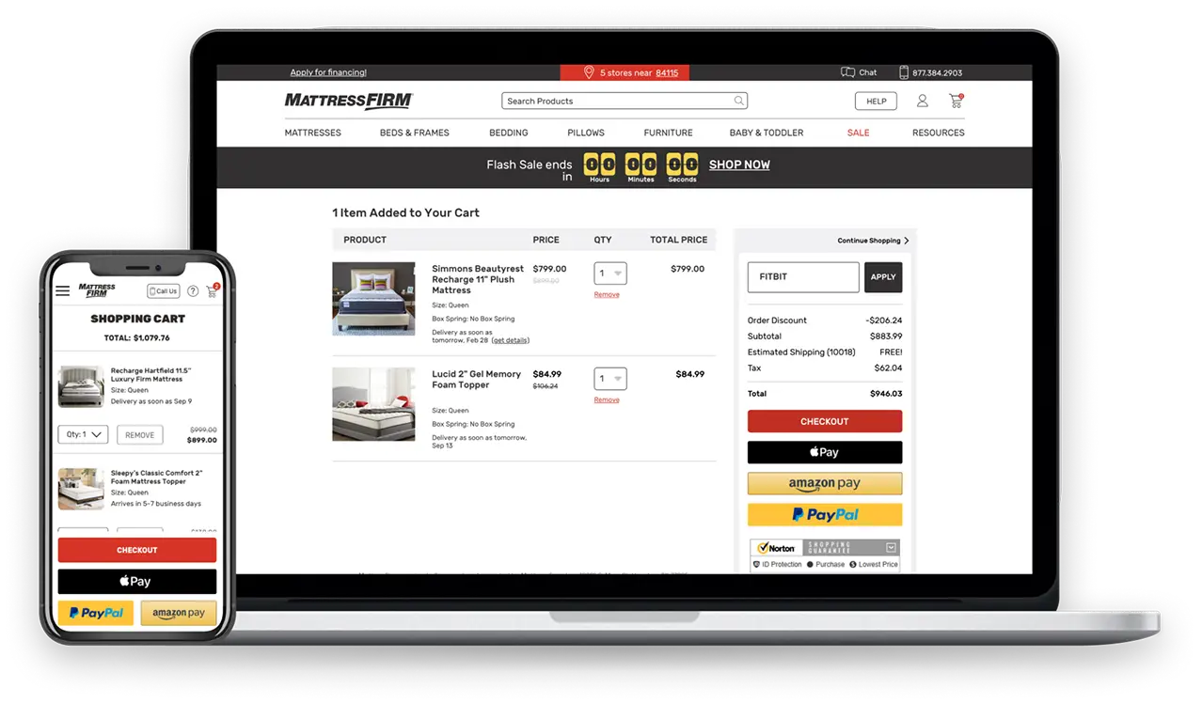
Task: Click the promo code input field
Action: (802, 277)
